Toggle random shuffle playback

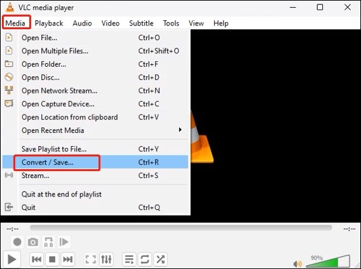160,259
